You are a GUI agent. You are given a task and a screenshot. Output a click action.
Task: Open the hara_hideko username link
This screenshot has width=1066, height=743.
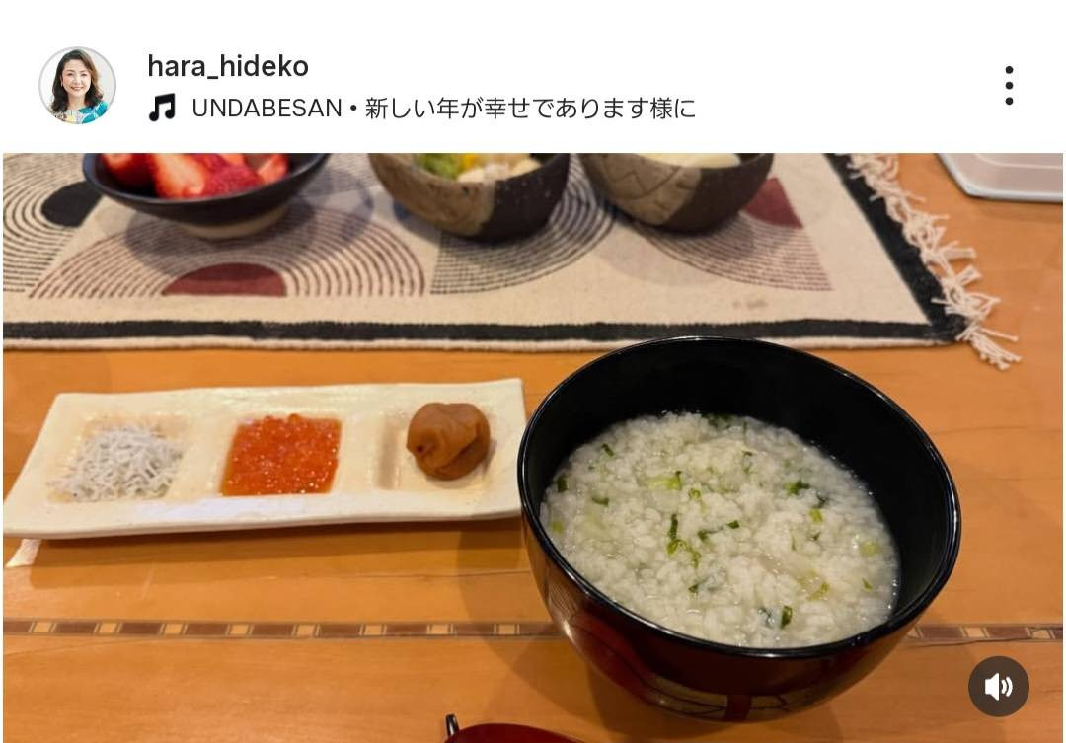click(228, 67)
